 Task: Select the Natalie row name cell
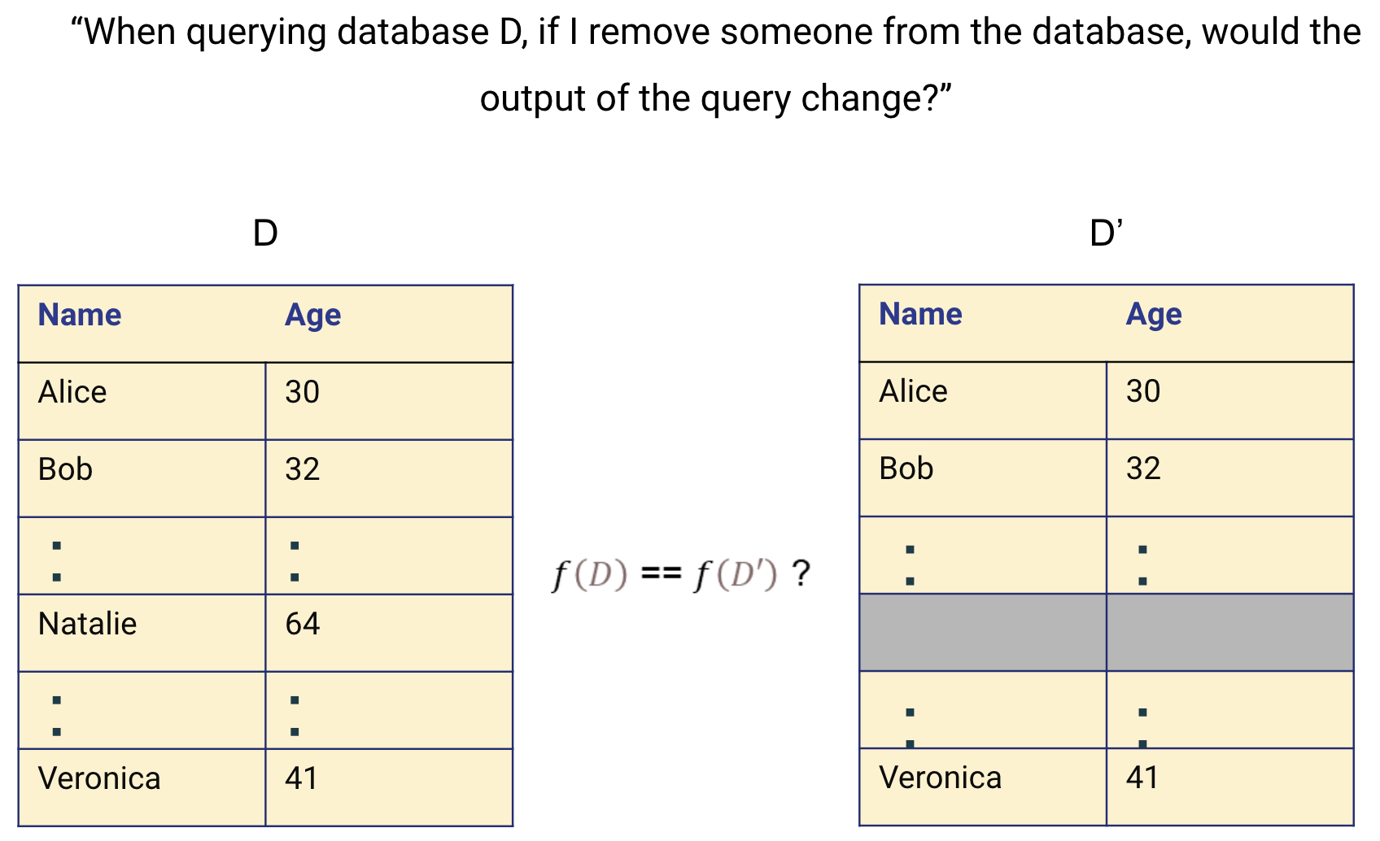point(142,633)
